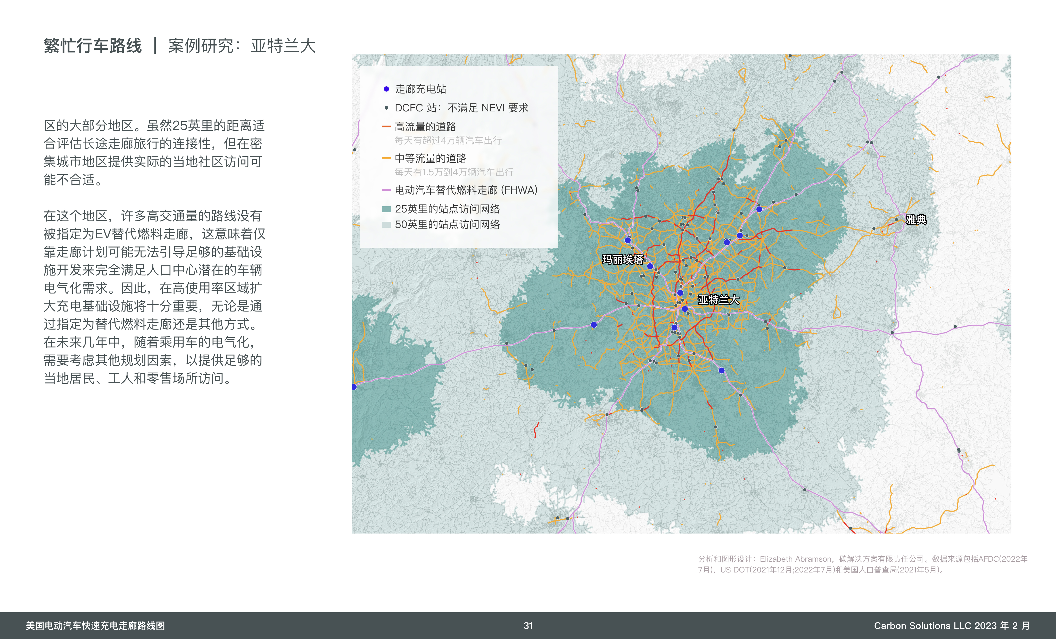Click the 玛丽埃塔 city label on map
Viewport: 1056px width, 639px height.
tap(623, 259)
